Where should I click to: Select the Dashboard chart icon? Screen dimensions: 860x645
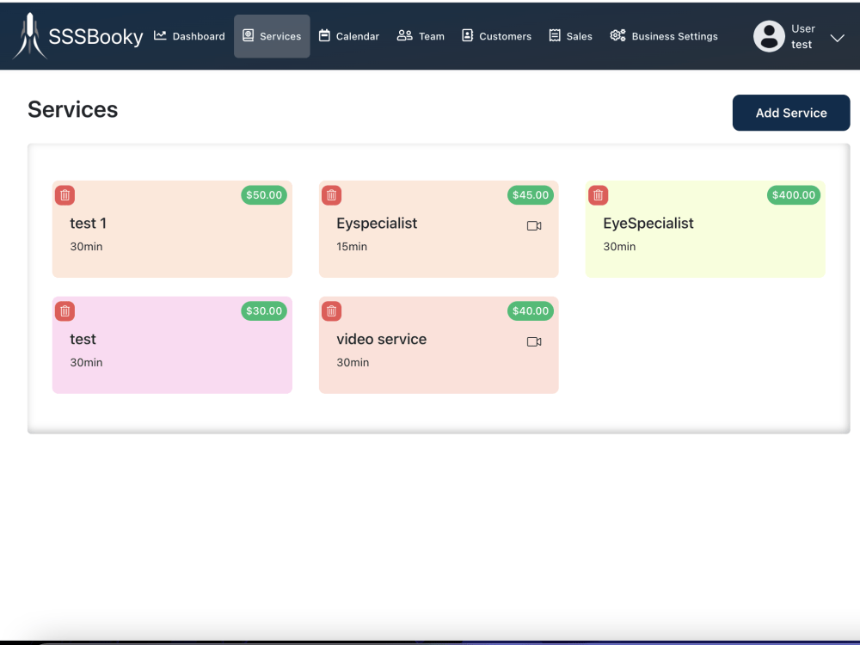[159, 35]
